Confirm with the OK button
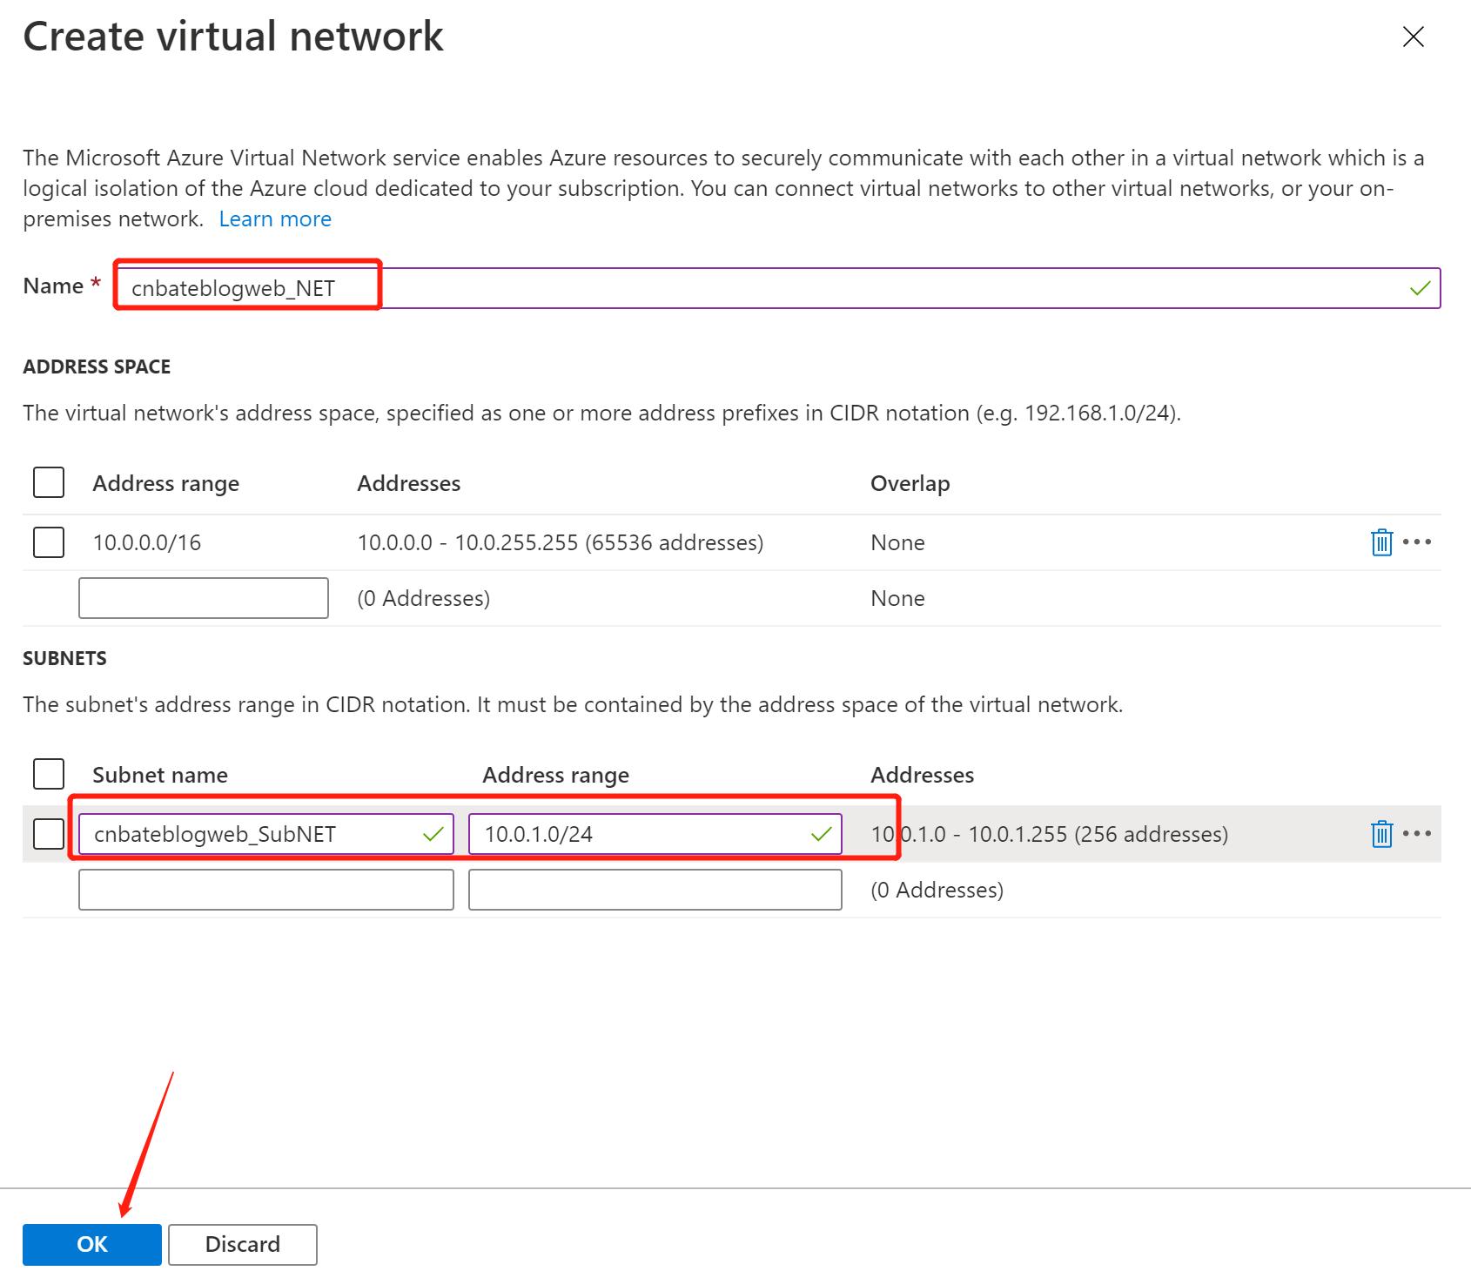The image size is (1471, 1271). tap(91, 1244)
